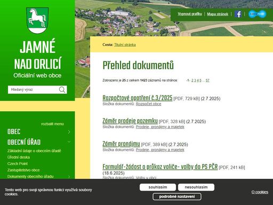Open Formulář-žádost o průkaz voliče document
Screen dimensions: 273x205
[160, 167]
